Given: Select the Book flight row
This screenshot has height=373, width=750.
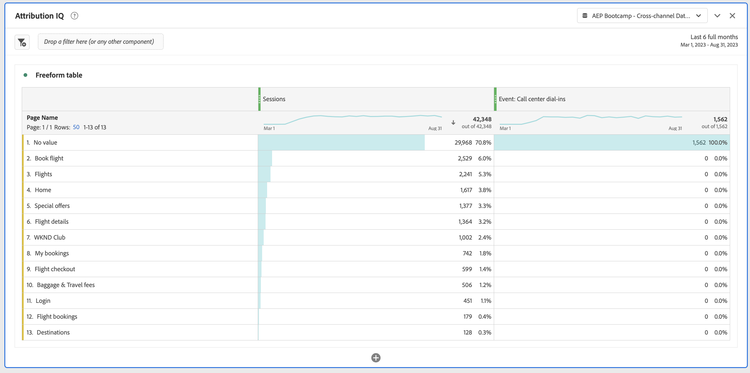Looking at the screenshot, I should click(x=376, y=158).
